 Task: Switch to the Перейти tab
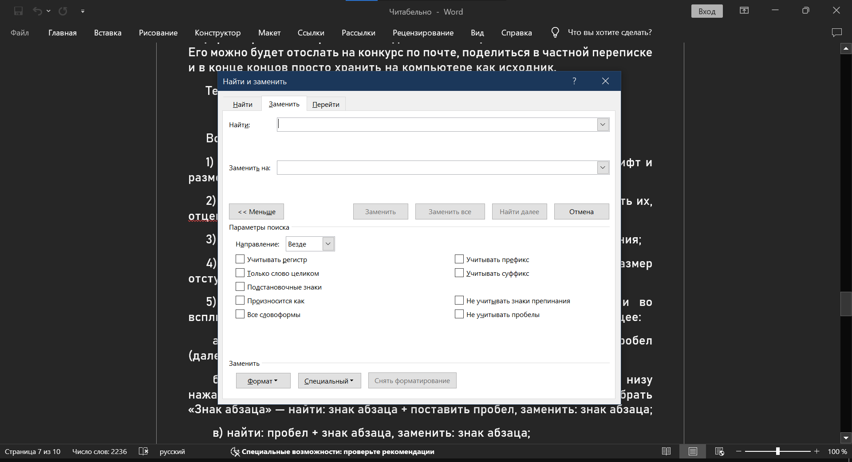pos(326,105)
